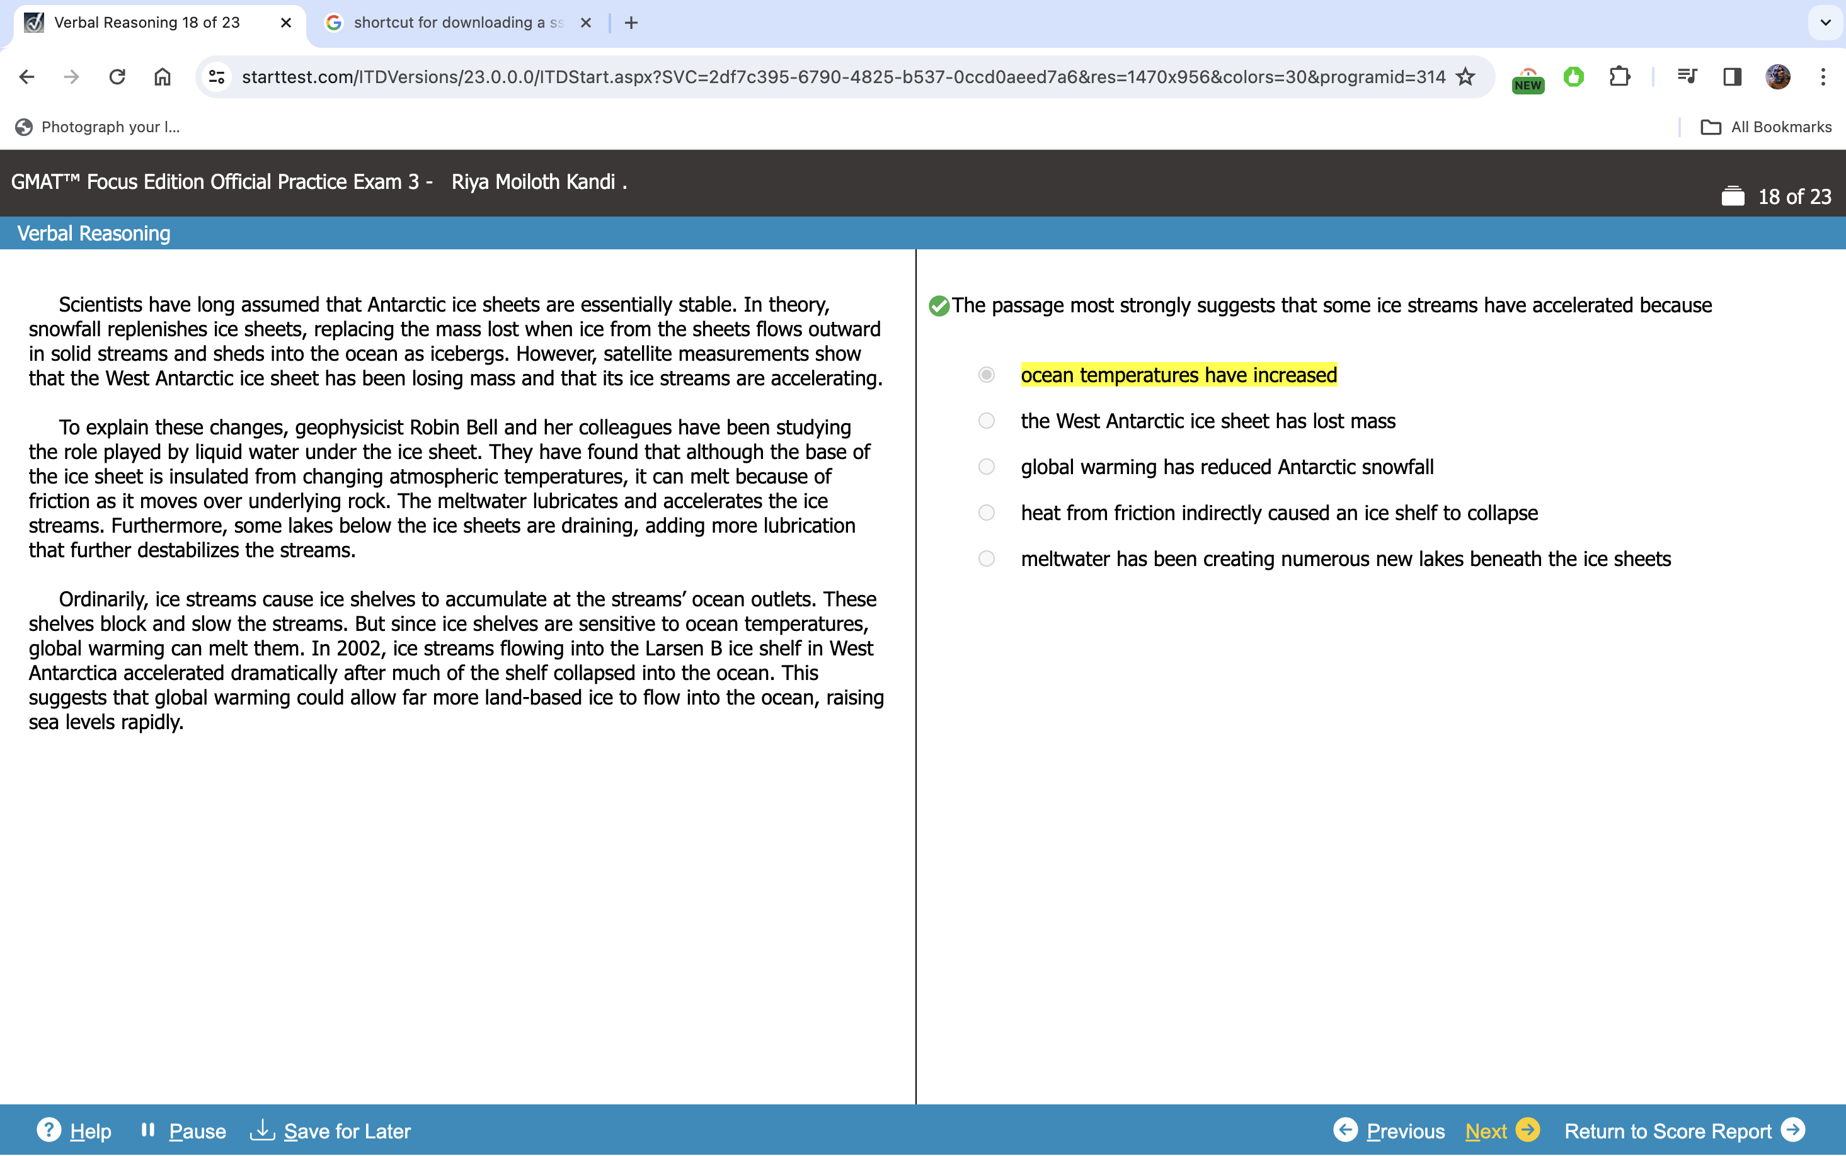Choose radio for 'heat from friction' answer
This screenshot has width=1846, height=1156.
coord(986,513)
